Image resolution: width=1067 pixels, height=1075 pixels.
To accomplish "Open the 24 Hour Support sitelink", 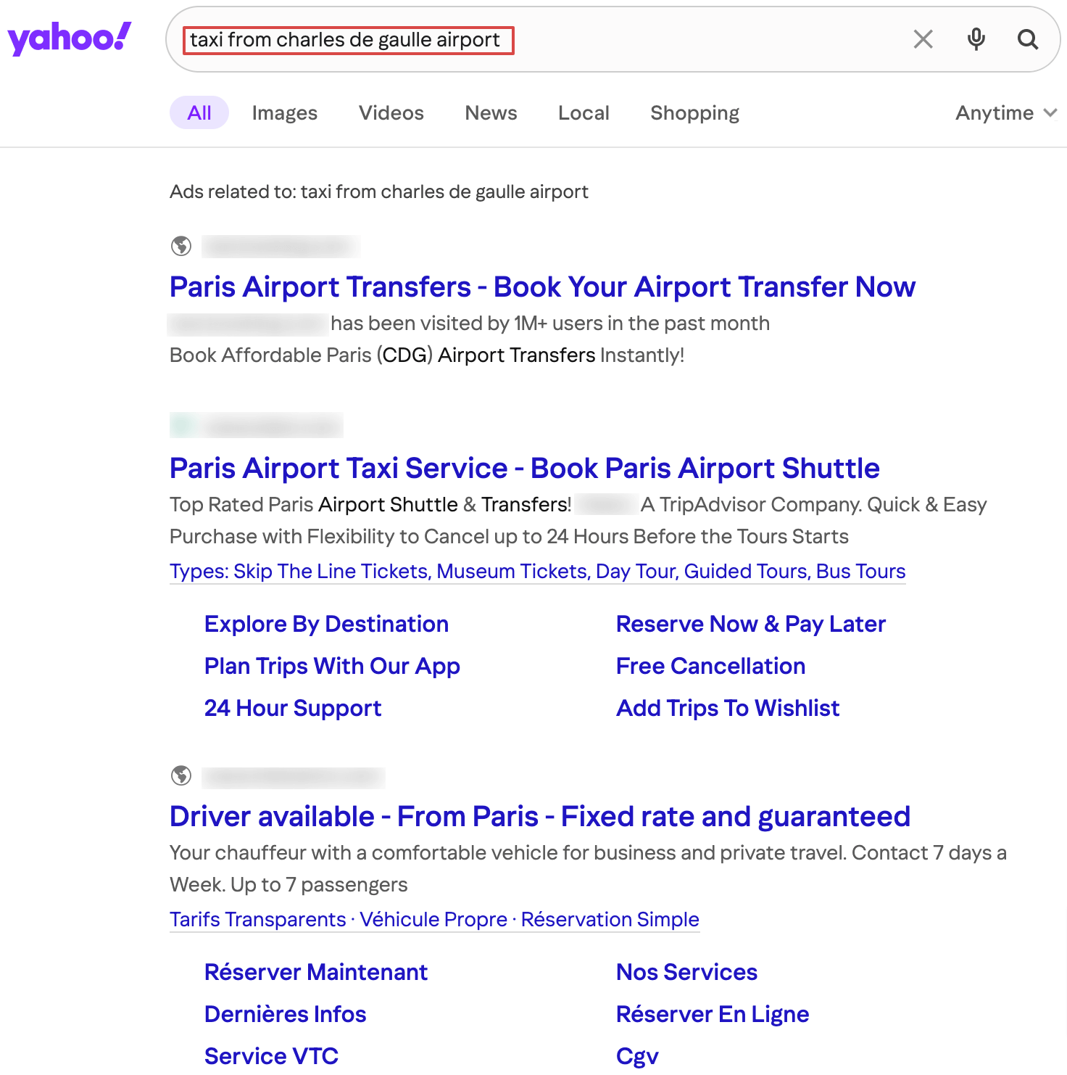I will click(x=293, y=708).
